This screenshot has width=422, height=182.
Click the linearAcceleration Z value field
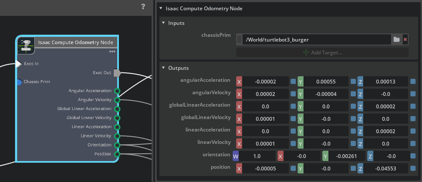click(x=386, y=131)
